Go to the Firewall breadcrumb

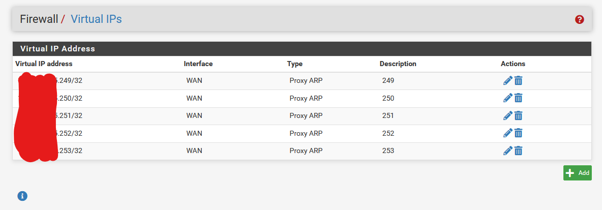pos(39,19)
